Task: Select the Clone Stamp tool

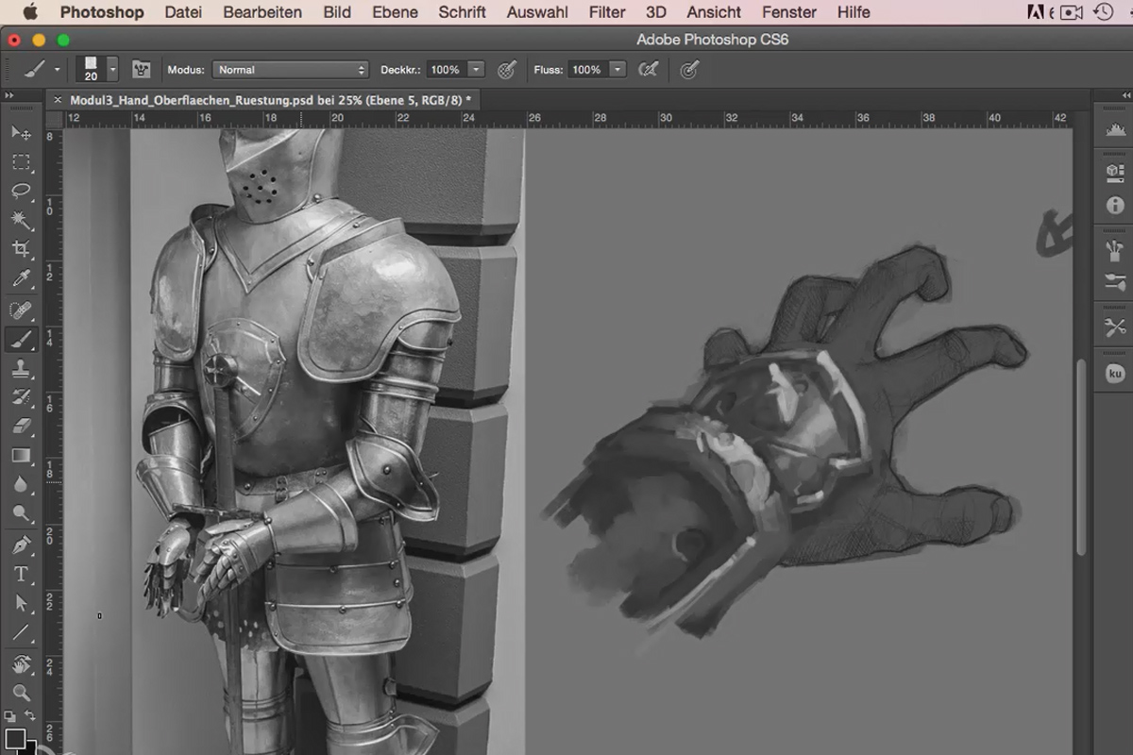Action: (21, 369)
